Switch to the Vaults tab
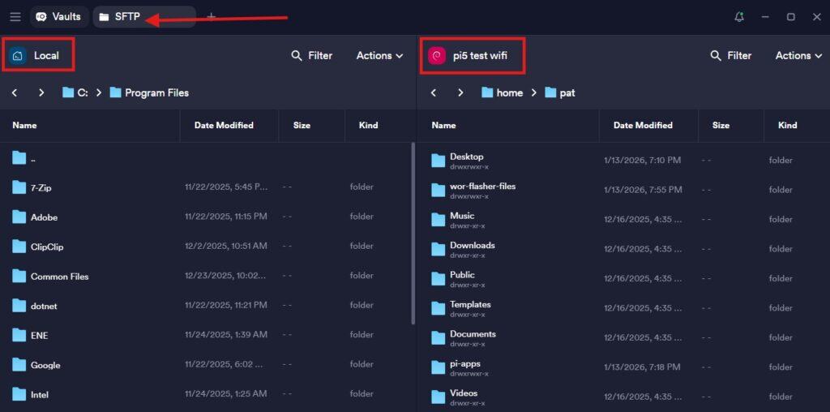This screenshot has height=412, width=830. click(x=58, y=16)
